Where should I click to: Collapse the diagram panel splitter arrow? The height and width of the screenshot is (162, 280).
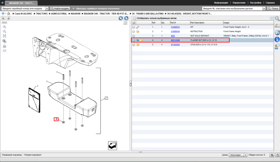coord(130,83)
